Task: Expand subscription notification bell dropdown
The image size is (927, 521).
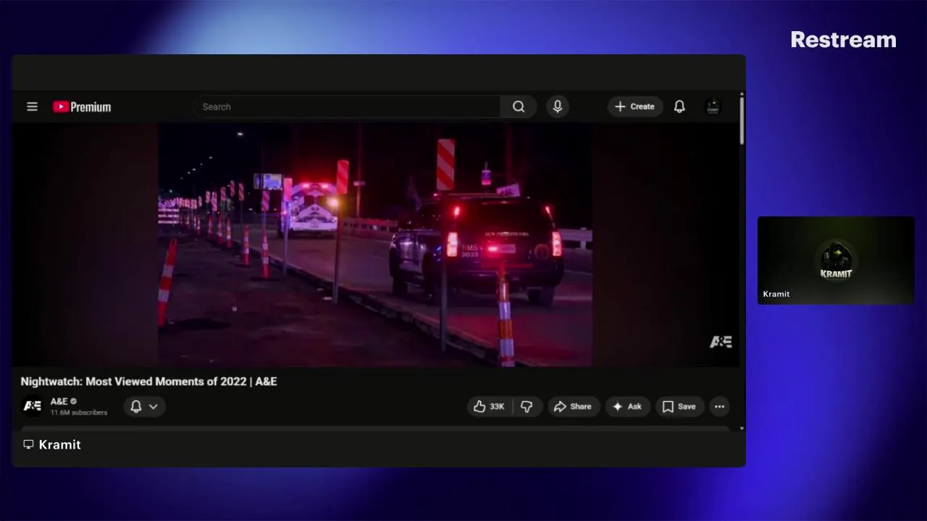Action: (144, 407)
